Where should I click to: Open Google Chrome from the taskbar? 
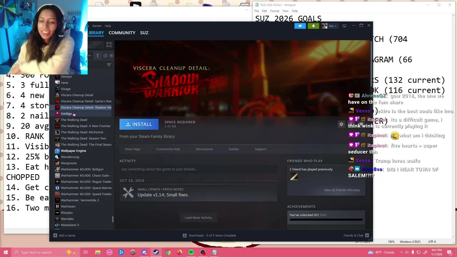coord(168,252)
